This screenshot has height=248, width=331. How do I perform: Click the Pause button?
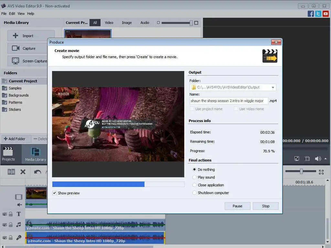click(238, 206)
